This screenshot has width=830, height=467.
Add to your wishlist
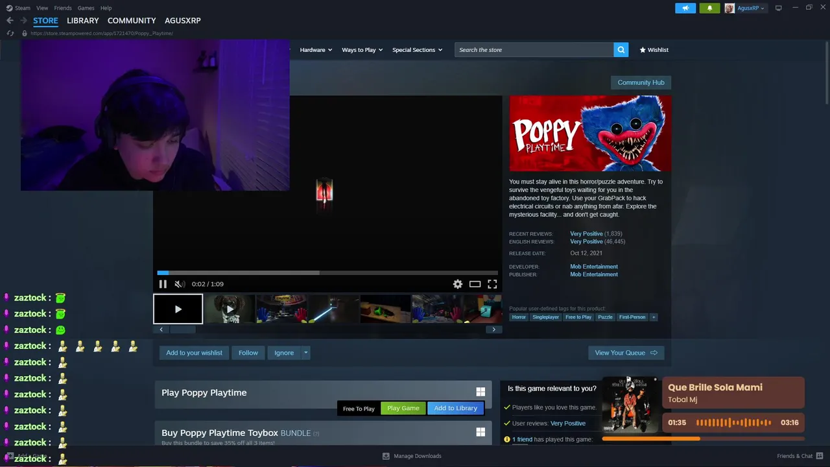(194, 353)
